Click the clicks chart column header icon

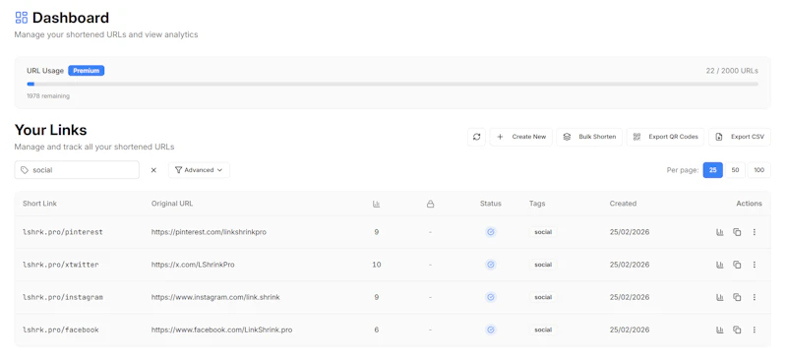coord(377,204)
